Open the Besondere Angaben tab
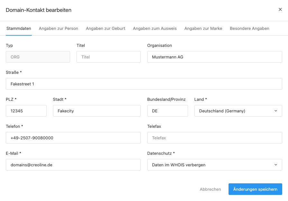Image resolution: width=288 pixels, height=201 pixels. coord(249,29)
